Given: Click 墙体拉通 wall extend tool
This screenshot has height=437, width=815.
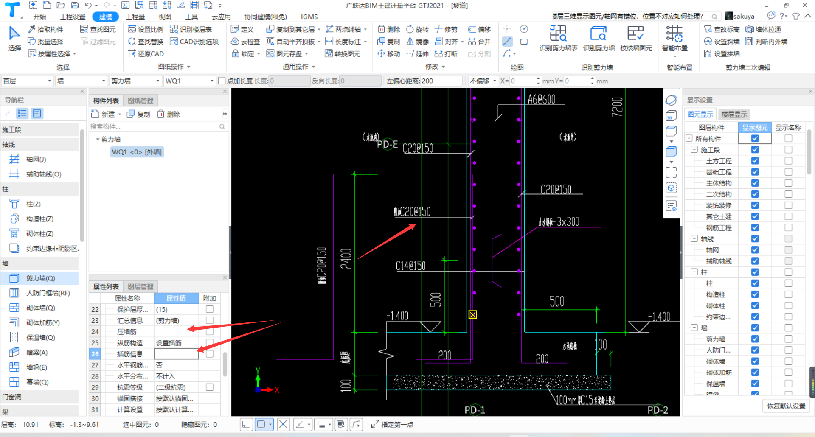Looking at the screenshot, I should 763,29.
